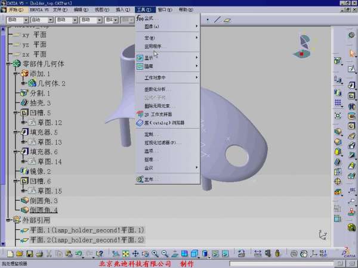The height and width of the screenshot is (268, 358).
Task: Select the Pan view tool
Action: pyautogui.click(x=135, y=254)
